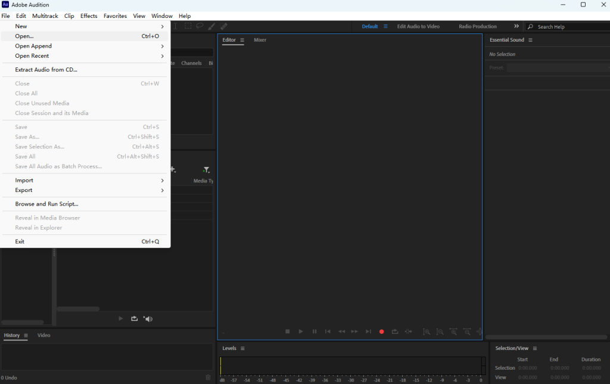Toggle Loop Playback in Editor transport
610x384 pixels.
click(395, 332)
